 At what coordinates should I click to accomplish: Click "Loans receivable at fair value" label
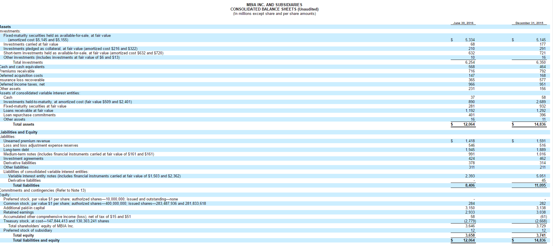[28, 110]
